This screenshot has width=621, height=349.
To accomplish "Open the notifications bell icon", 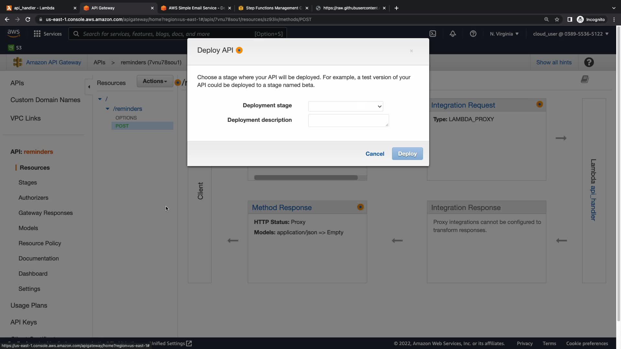I will (452, 34).
